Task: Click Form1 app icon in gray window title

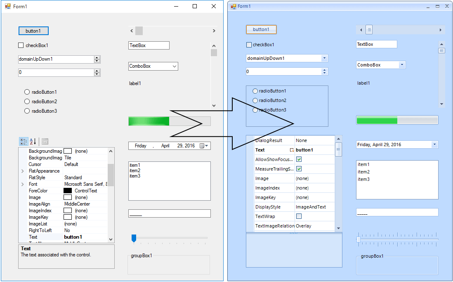Action: pyautogui.click(x=7, y=7)
